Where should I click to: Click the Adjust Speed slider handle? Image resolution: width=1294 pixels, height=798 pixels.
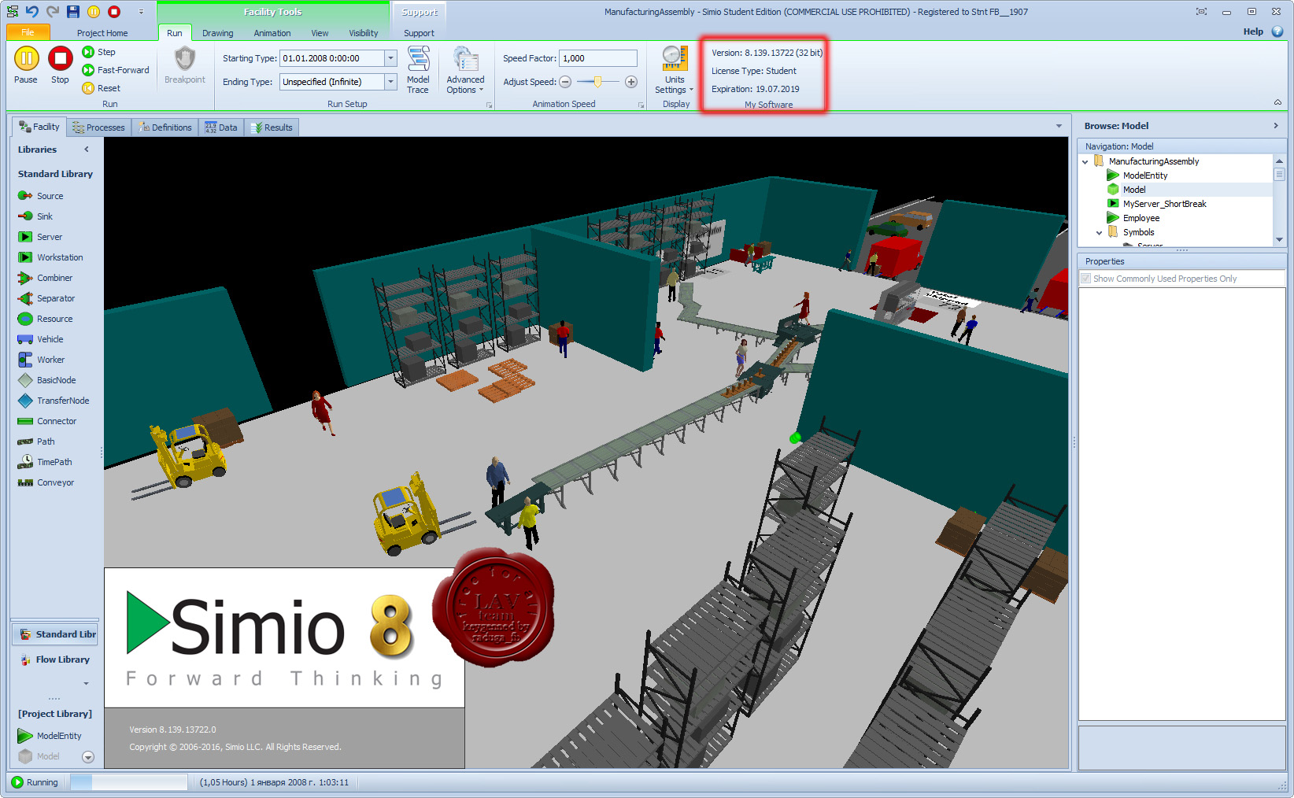pyautogui.click(x=598, y=82)
